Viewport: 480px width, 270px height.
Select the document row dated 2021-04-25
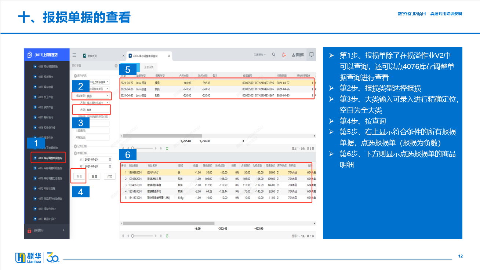pos(217,95)
